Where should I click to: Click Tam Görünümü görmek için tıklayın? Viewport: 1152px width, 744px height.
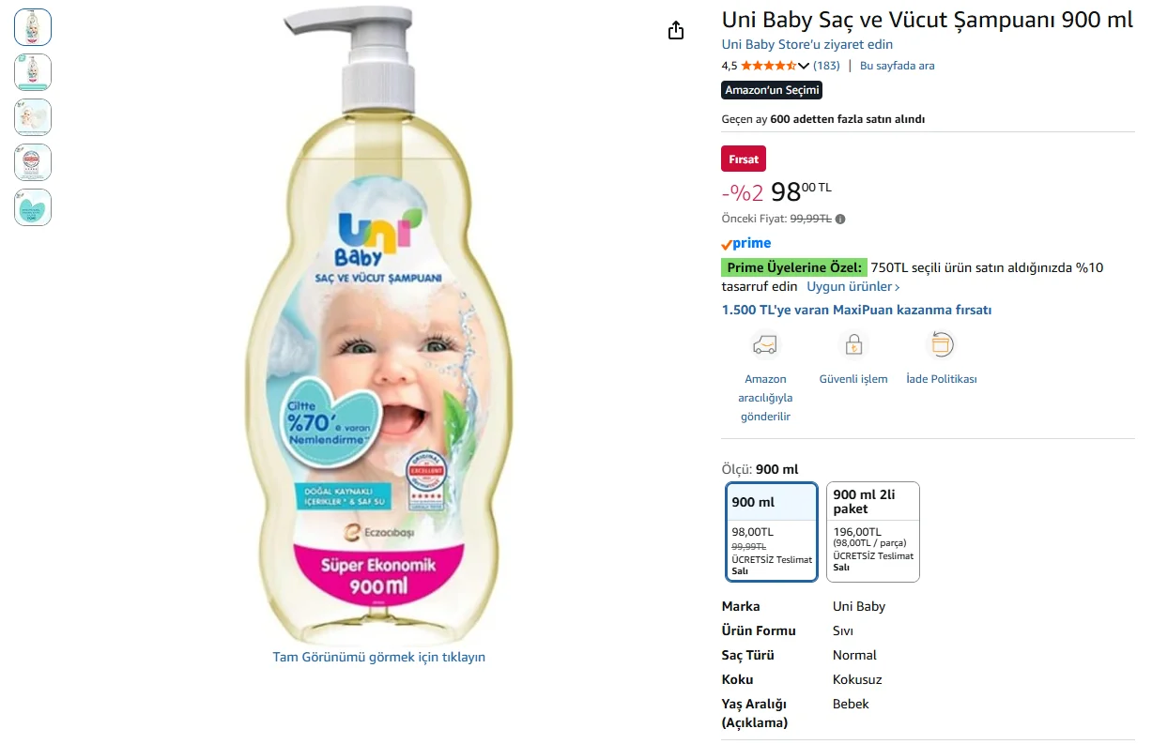point(378,657)
